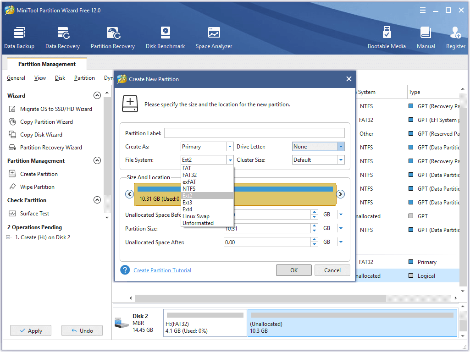Launch Data Recovery from the toolbar
The image size is (470, 352).
click(63, 38)
